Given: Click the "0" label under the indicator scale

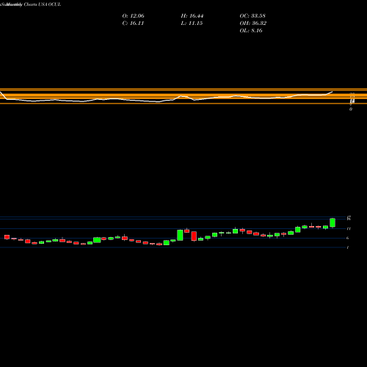Looking at the screenshot, I should [x=351, y=109].
